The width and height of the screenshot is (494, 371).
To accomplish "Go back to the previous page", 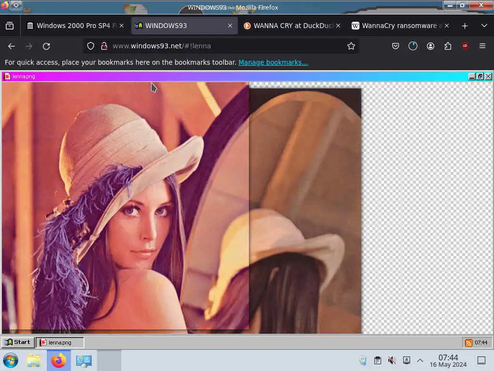I will point(12,46).
